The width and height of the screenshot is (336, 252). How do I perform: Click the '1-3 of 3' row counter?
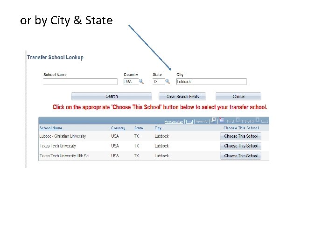point(247,121)
